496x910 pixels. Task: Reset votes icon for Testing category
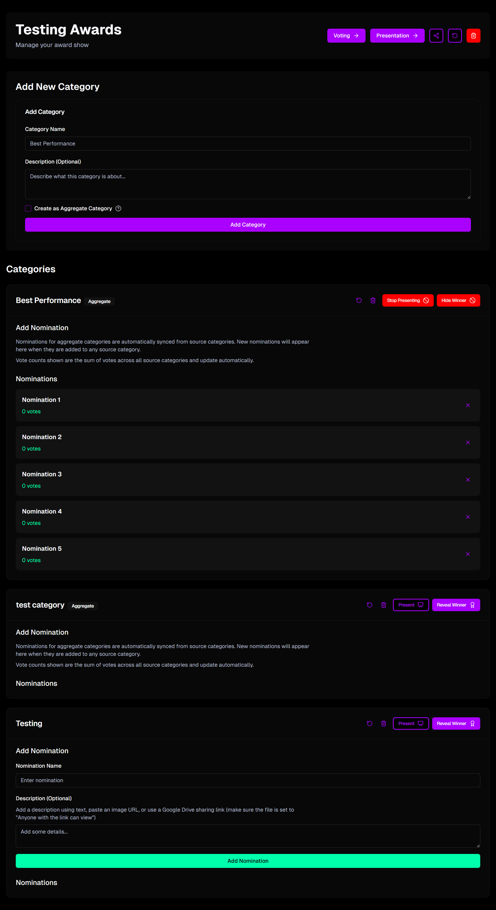pyautogui.click(x=369, y=724)
